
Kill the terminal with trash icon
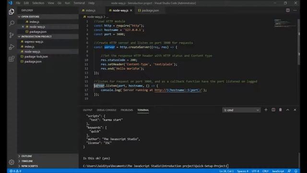tap(280, 110)
